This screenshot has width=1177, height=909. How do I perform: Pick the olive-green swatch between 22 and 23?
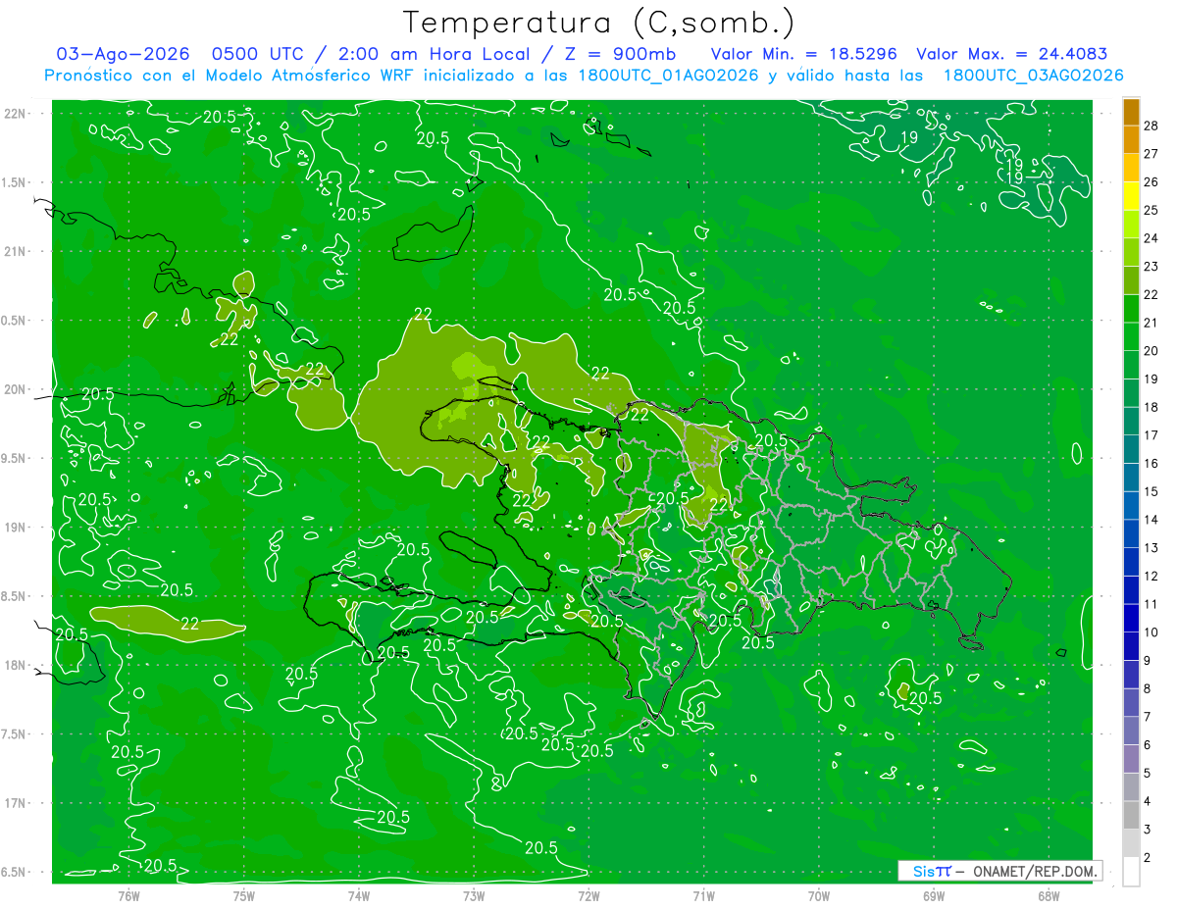[x=1131, y=280]
